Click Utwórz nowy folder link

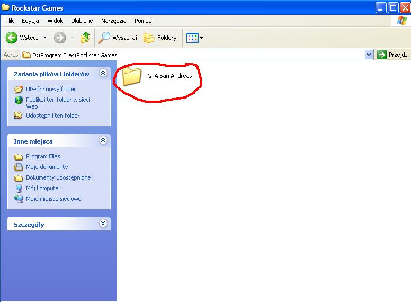51,89
